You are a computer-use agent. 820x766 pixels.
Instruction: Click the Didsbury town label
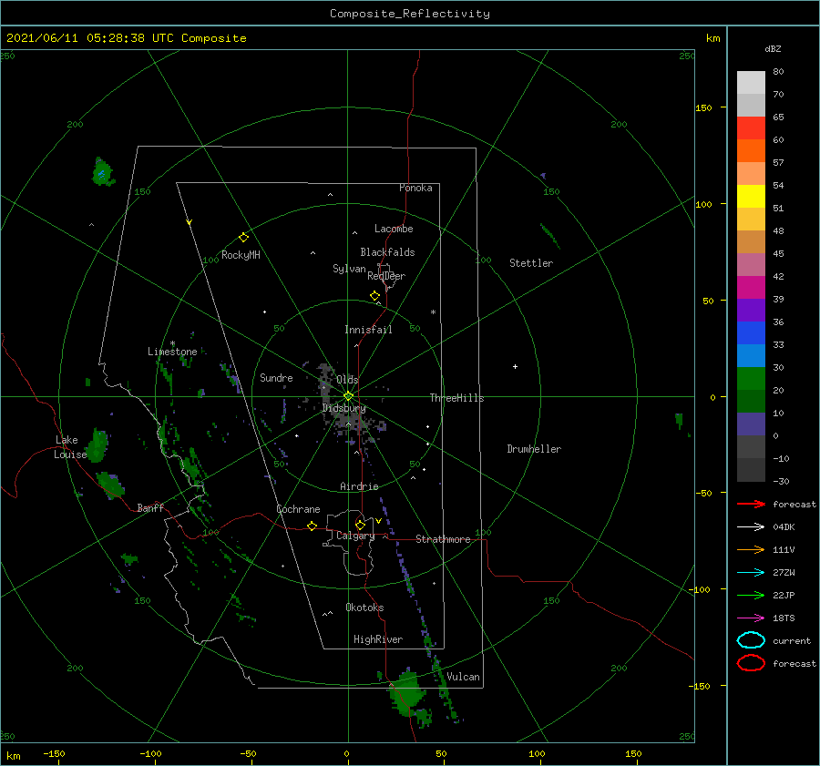(343, 408)
